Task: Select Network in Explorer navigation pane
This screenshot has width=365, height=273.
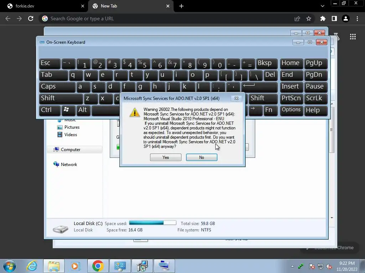Action: (x=66, y=164)
